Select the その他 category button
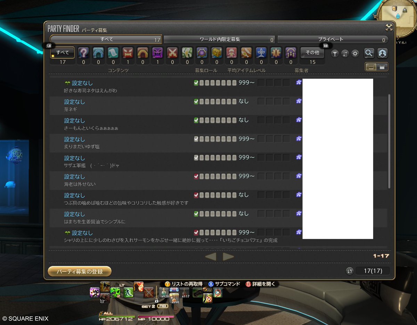417x325 pixels. point(312,53)
